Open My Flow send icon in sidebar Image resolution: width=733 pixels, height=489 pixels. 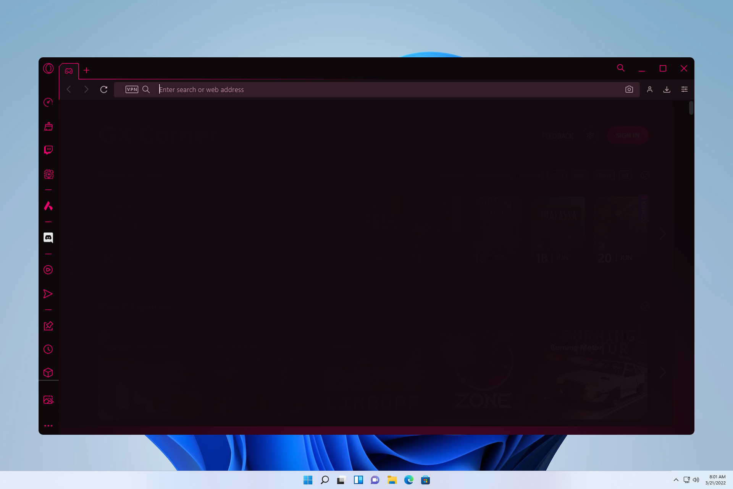click(48, 294)
